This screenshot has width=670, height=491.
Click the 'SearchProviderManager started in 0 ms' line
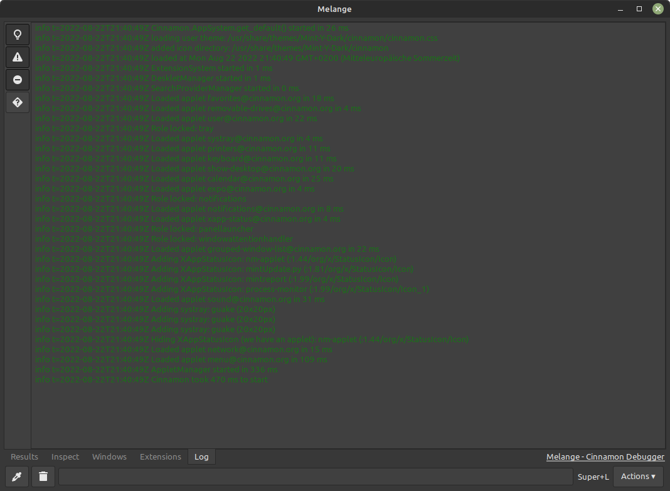[x=167, y=88]
